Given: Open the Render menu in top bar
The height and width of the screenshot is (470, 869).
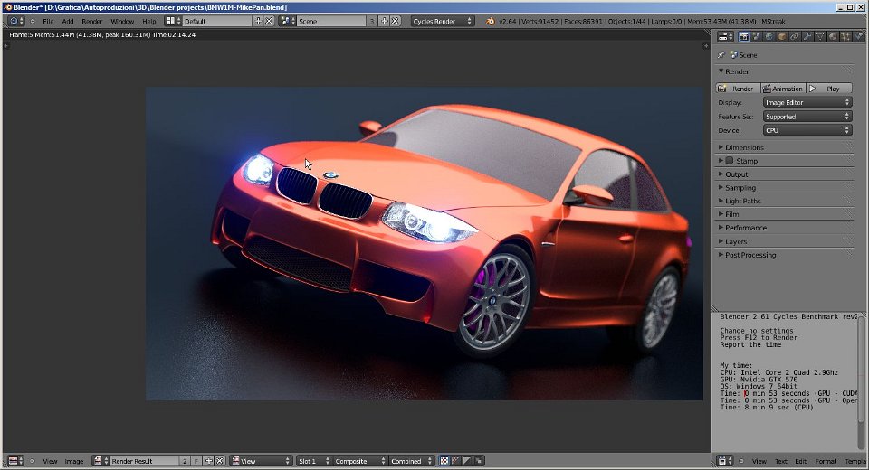Looking at the screenshot, I should [x=92, y=21].
